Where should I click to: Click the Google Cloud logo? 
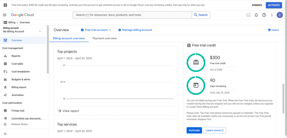pos(22,15)
